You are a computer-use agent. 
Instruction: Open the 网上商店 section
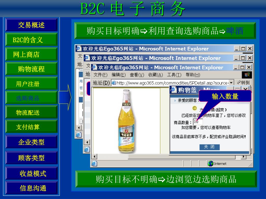pos(31,54)
